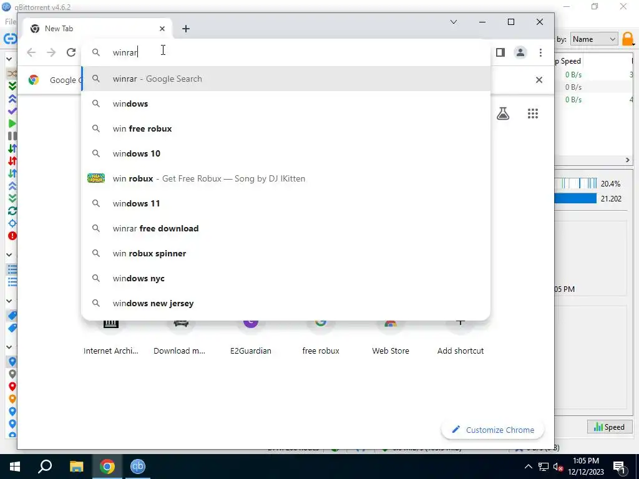
Task: Collapse Trackers section in qBittorrent sidebar
Action: [x=9, y=347]
